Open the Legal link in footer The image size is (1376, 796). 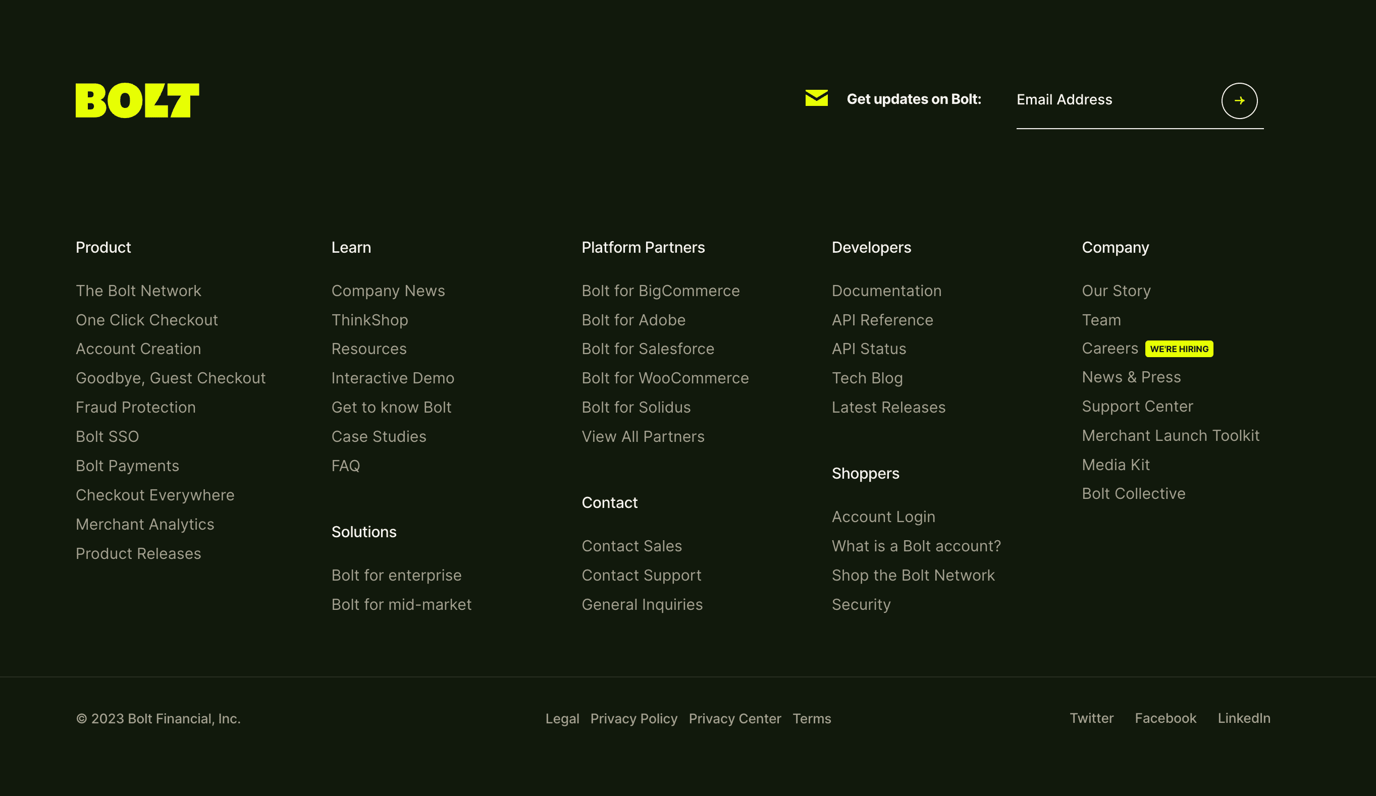[562, 719]
